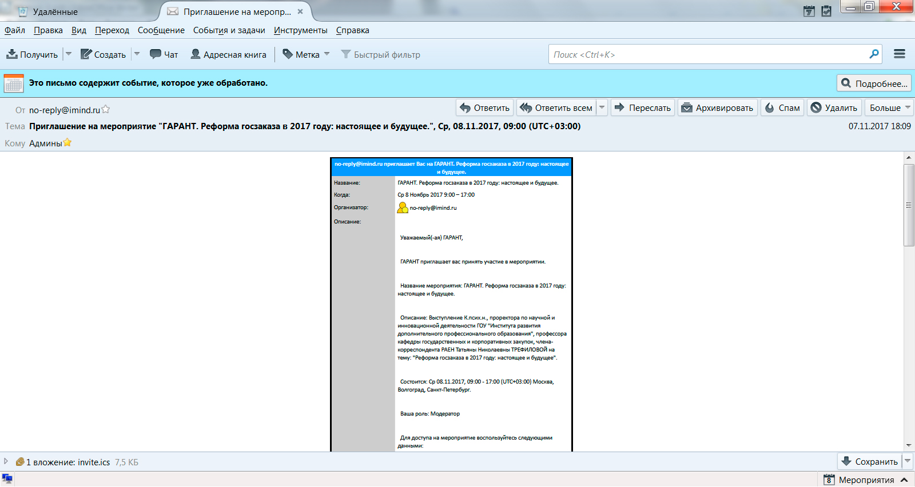Click the organizer avatar icon in invitation
Screen dimensions: 915x487
click(403, 207)
